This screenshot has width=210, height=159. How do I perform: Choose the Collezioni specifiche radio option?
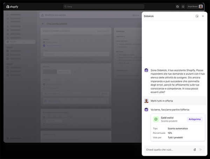click(44, 84)
